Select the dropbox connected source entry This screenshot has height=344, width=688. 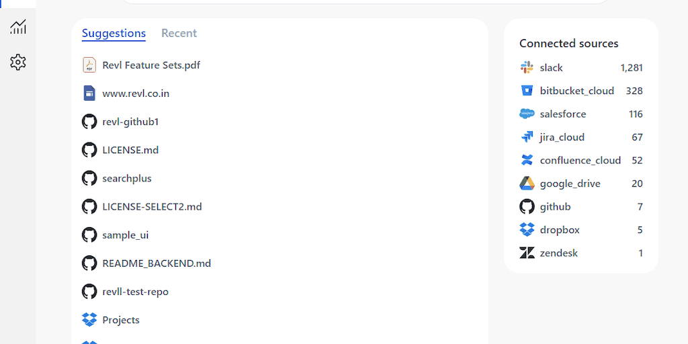[559, 230]
